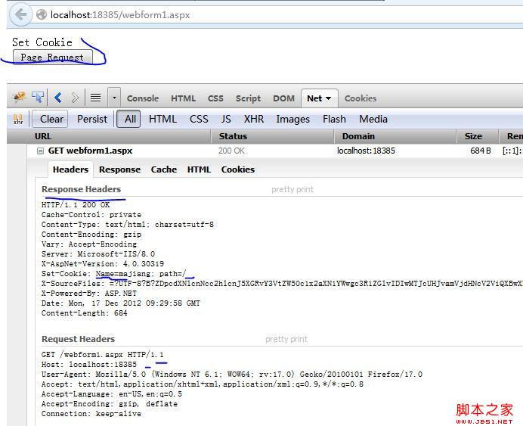Click the Date: Mon, 17 Dec 2012 line
Image resolution: width=523 pixels, height=426 pixels.
pyautogui.click(x=121, y=303)
